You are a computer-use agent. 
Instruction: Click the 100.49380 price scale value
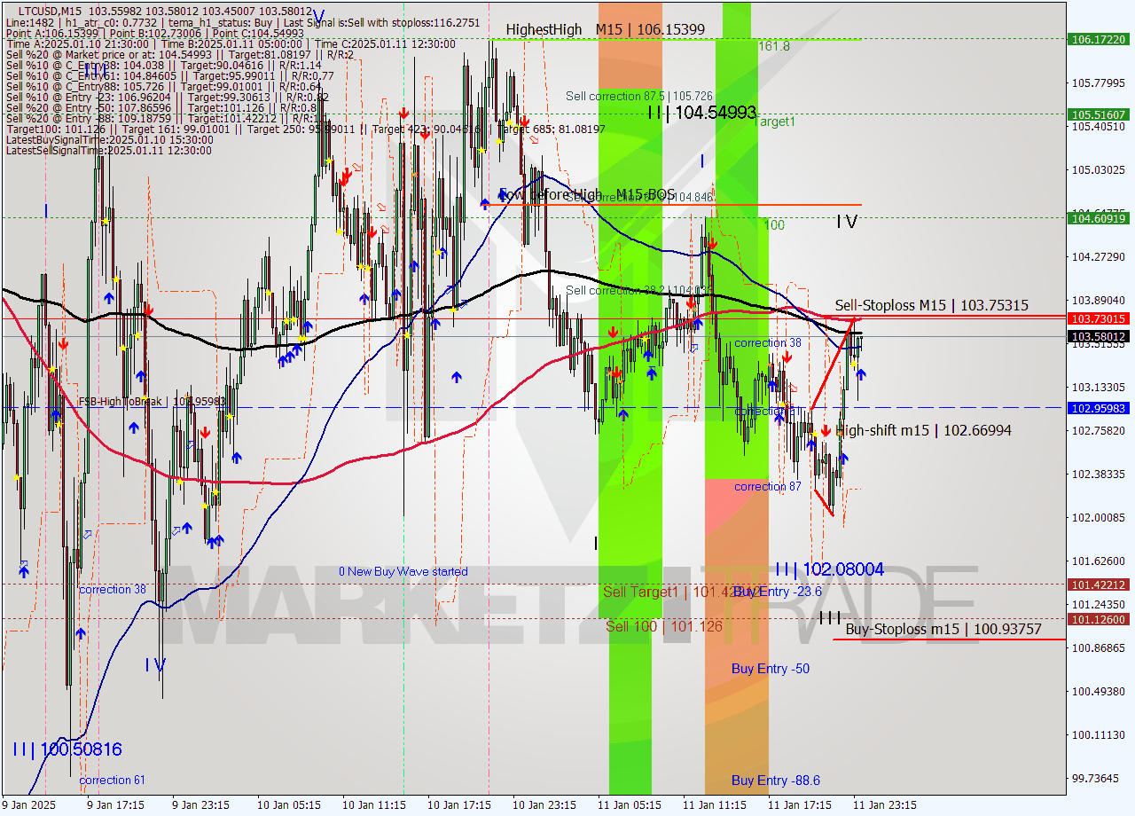tap(1099, 691)
